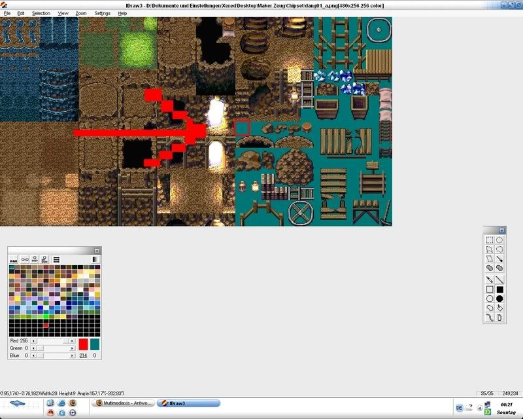Select the curve drawing tool
523x419 pixels.
click(489, 318)
